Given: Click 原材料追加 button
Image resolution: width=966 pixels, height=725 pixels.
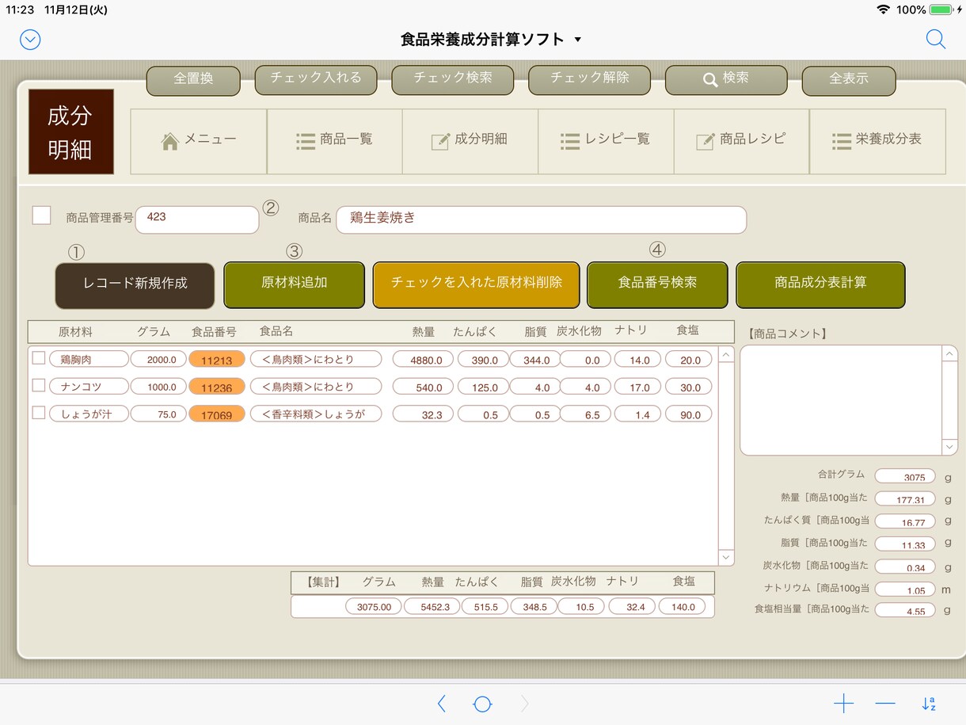Looking at the screenshot, I should tap(295, 284).
